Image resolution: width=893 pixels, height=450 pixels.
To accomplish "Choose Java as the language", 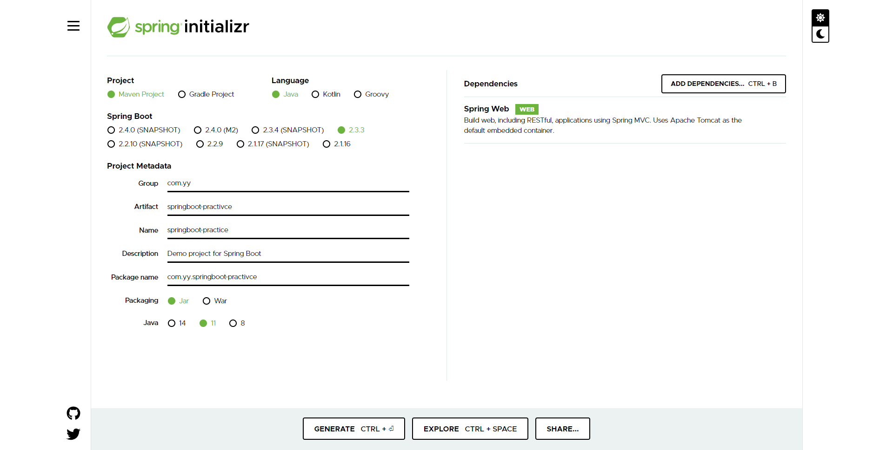I will tap(285, 94).
